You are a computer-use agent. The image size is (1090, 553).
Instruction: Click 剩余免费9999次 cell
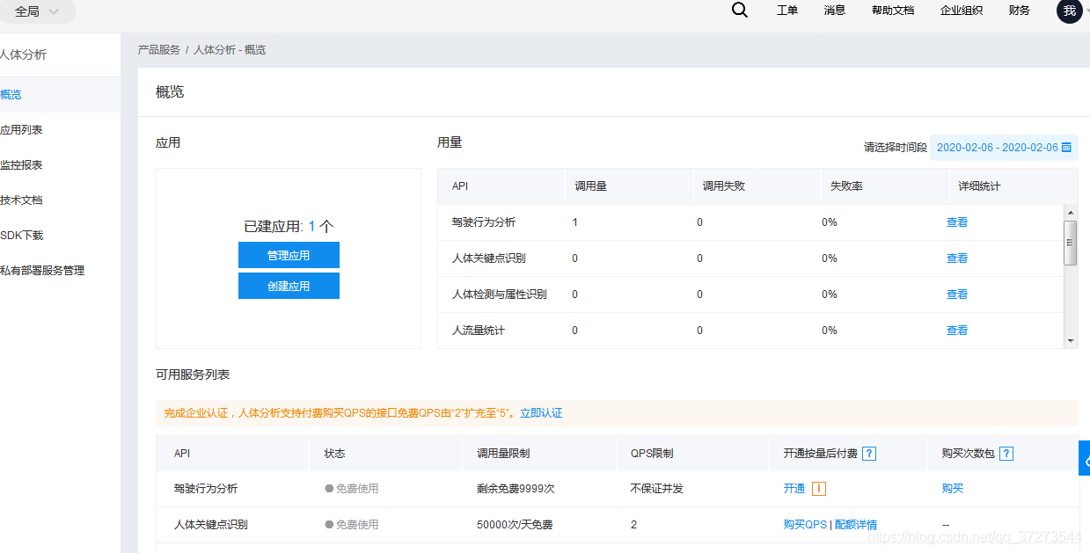516,489
